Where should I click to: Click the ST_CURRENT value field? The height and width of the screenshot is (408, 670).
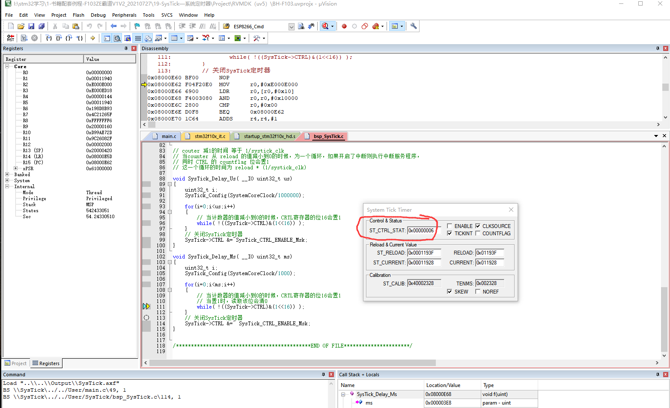point(424,263)
